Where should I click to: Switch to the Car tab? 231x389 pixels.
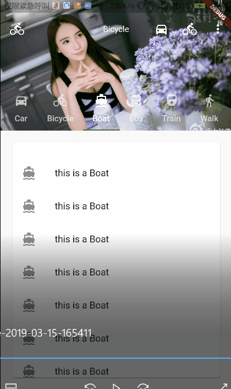tap(21, 109)
